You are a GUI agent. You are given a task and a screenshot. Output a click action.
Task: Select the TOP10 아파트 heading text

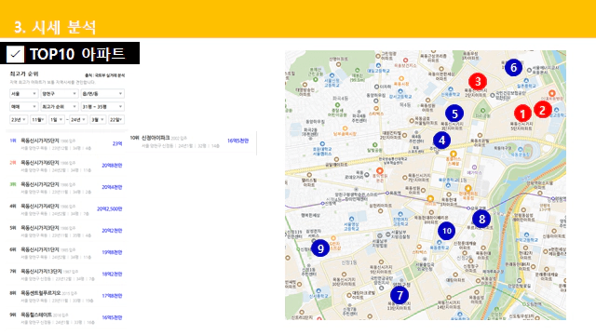point(77,54)
